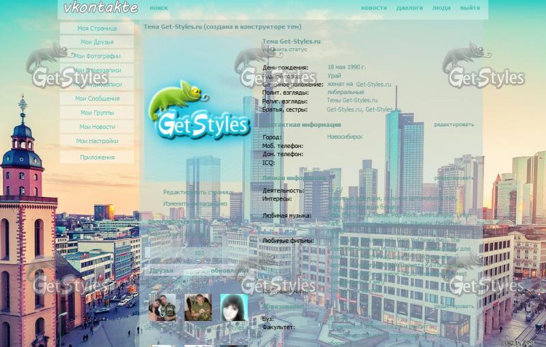546x347 pixels.
Task: Click редактировать next to contact information
Action: pyautogui.click(x=454, y=125)
